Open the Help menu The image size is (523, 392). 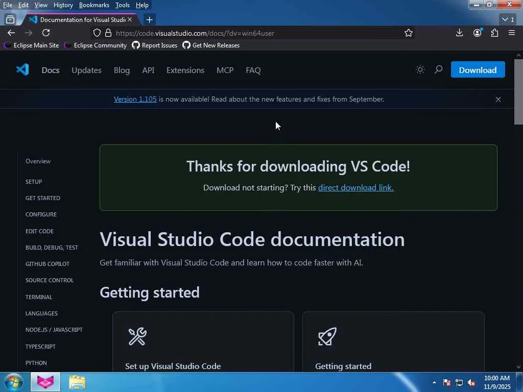[142, 5]
